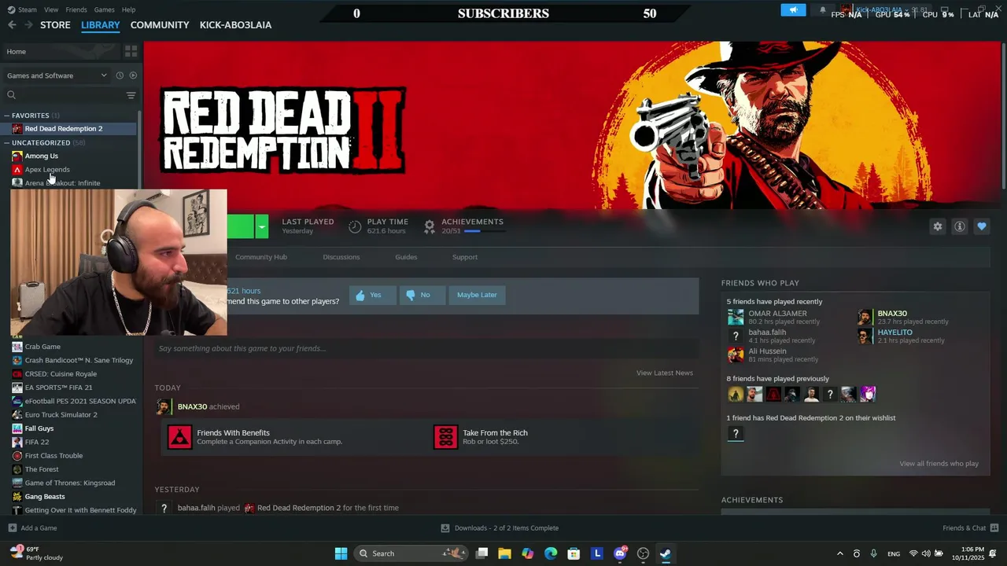This screenshot has height=566, width=1007.
Task: Click the library search field
Action: (x=71, y=95)
